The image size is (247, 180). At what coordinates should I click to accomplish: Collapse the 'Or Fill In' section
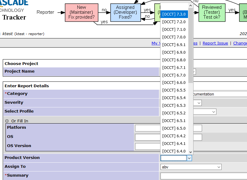[x=7, y=121]
